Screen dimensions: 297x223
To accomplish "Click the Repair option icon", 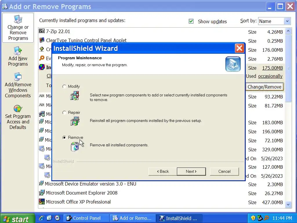I will tap(75, 121).
